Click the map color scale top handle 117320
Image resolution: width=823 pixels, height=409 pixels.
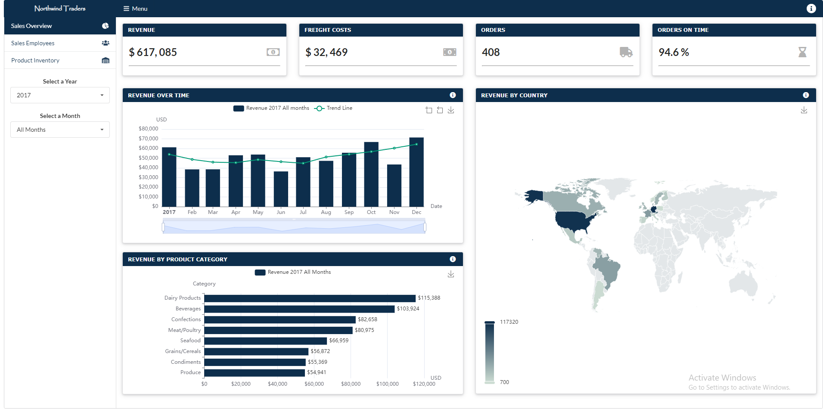pyautogui.click(x=490, y=322)
